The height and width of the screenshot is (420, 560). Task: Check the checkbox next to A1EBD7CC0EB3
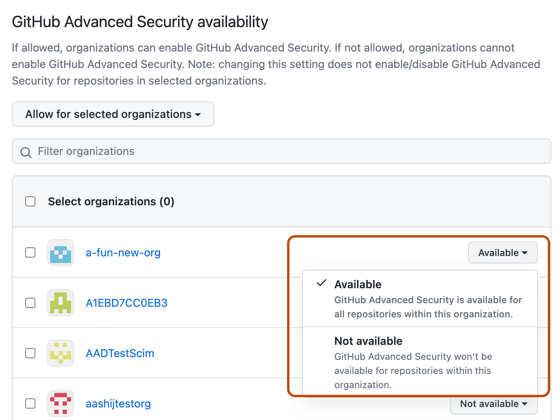click(30, 303)
